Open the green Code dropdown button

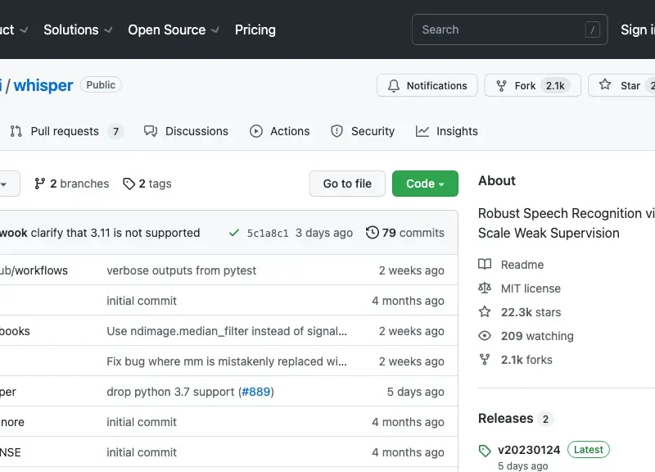tap(425, 184)
